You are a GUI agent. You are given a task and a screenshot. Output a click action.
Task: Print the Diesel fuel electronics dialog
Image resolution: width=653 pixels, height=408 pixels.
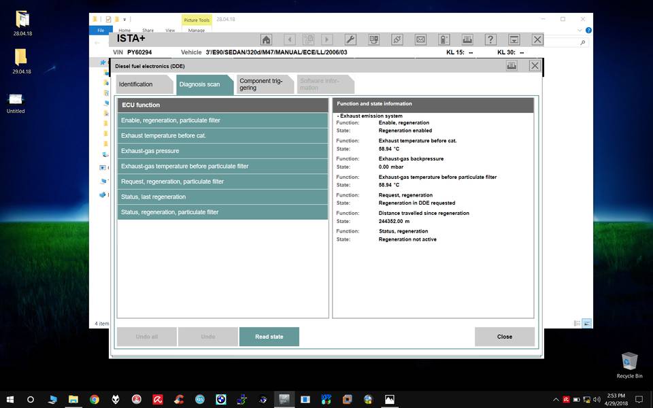[512, 65]
